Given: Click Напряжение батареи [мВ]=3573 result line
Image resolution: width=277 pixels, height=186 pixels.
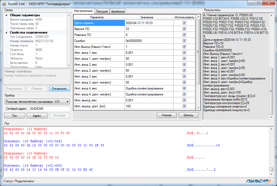Looking at the screenshot, I should pos(225,99).
